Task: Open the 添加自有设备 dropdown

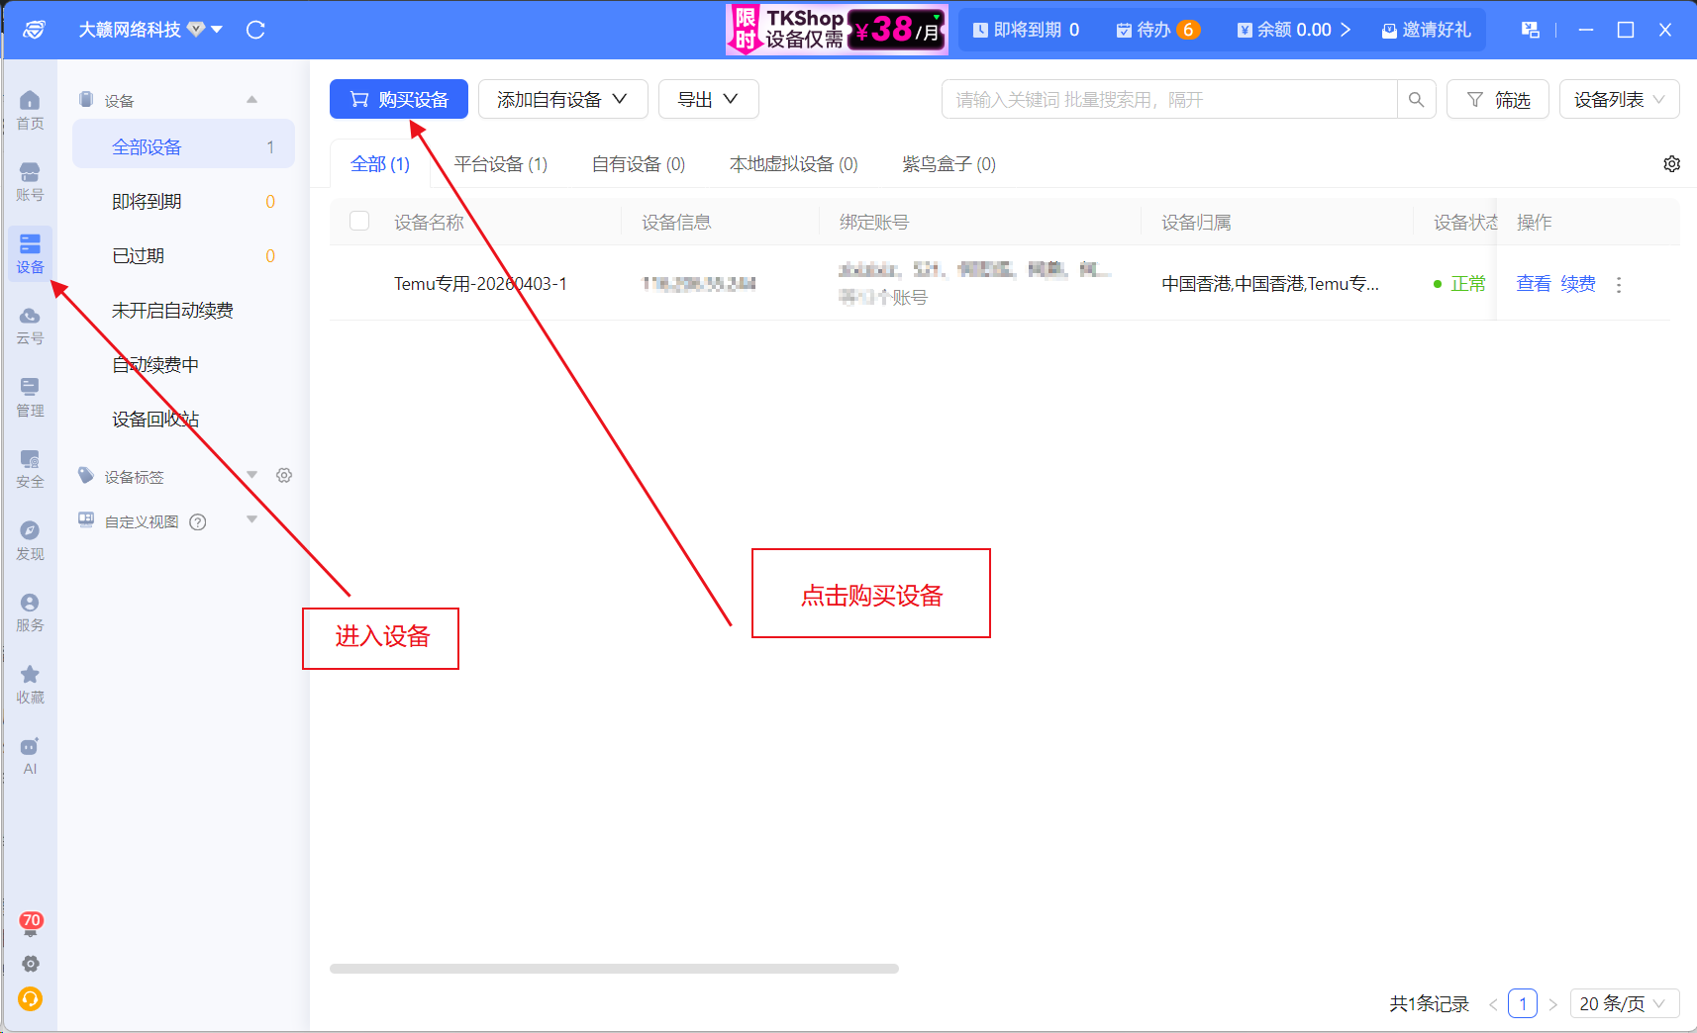Action: click(x=562, y=99)
